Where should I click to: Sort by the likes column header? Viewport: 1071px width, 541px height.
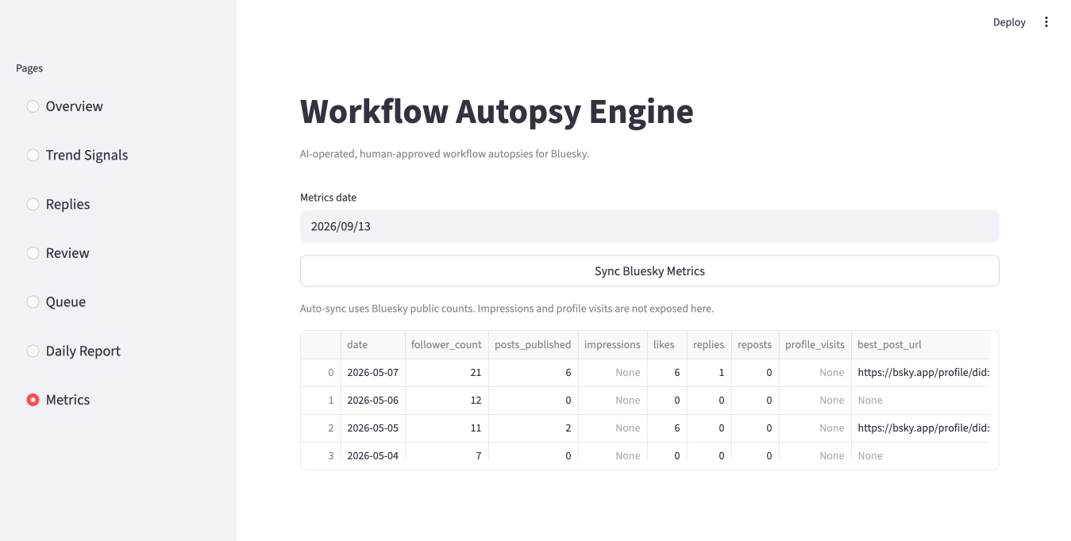(667, 345)
